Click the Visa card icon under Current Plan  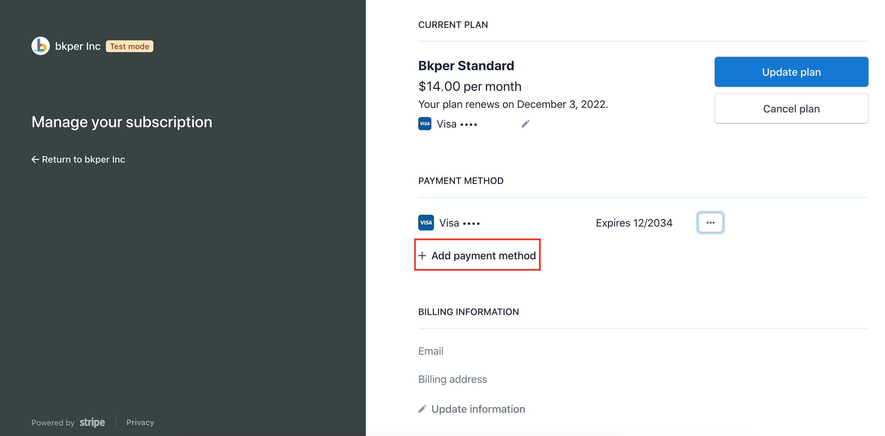pyautogui.click(x=424, y=124)
